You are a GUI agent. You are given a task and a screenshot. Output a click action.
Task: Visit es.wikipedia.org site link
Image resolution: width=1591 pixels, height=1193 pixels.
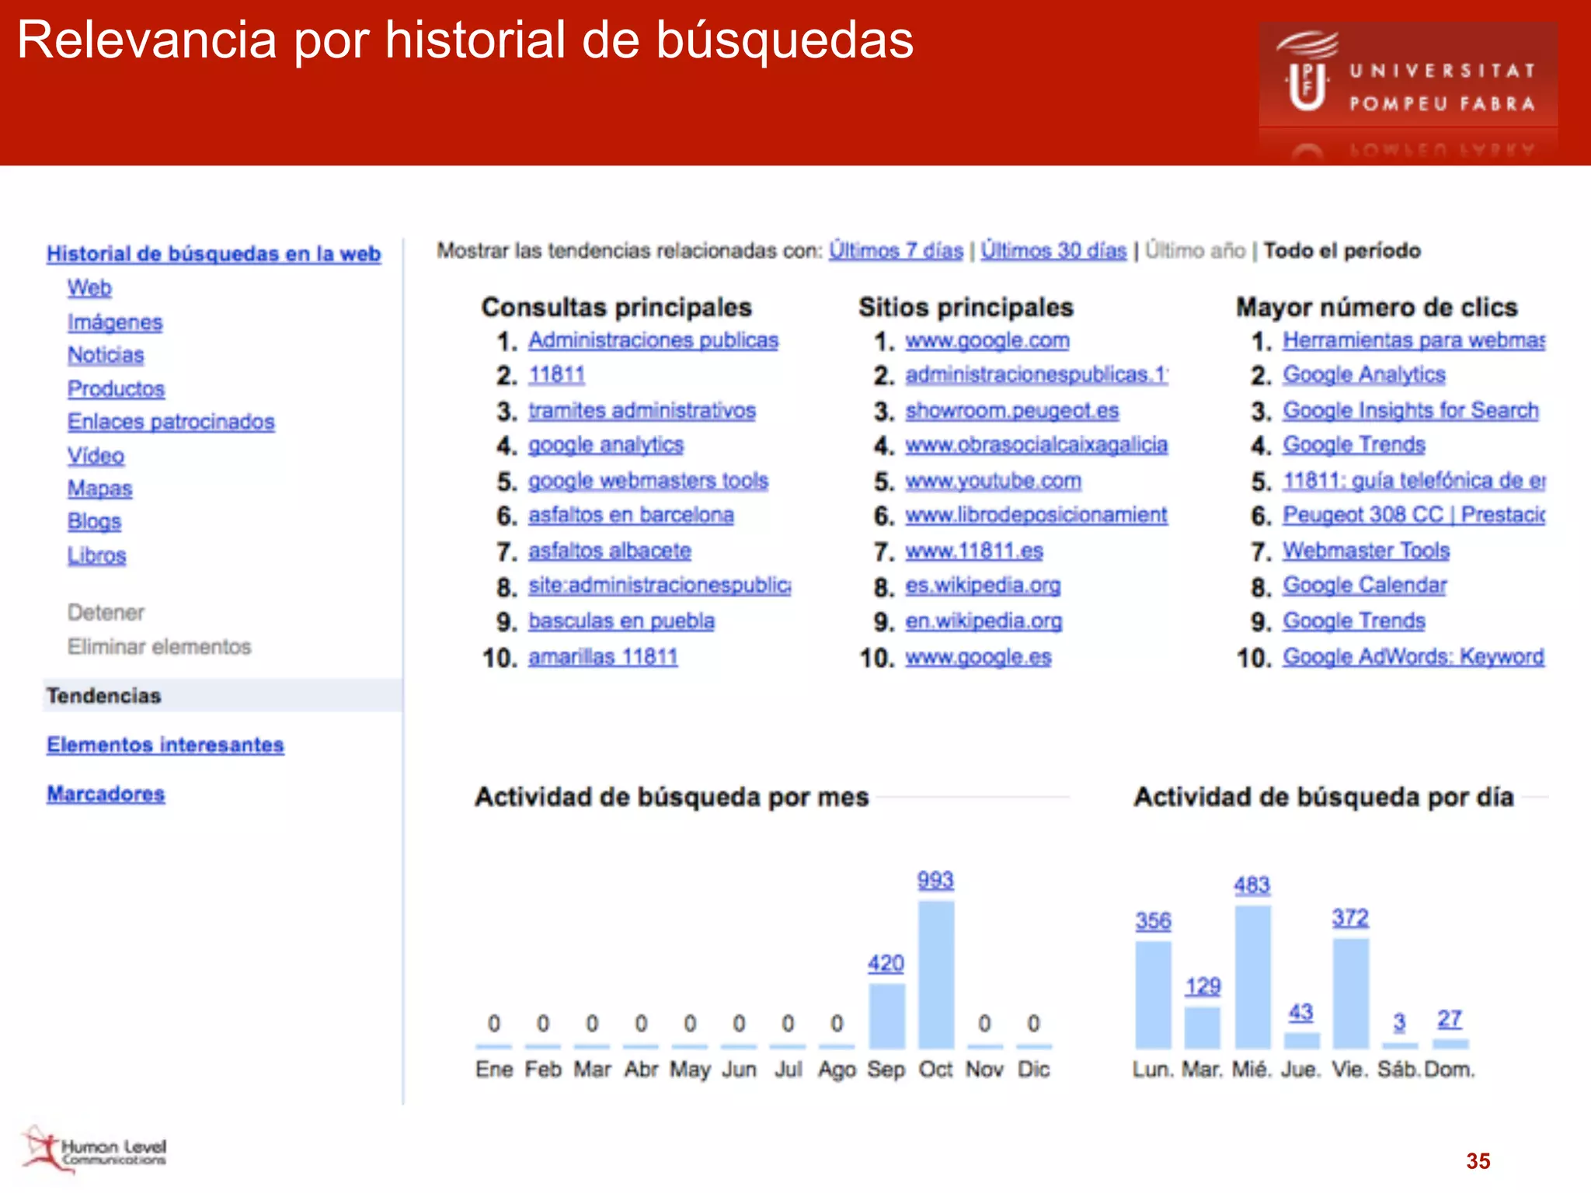click(983, 585)
